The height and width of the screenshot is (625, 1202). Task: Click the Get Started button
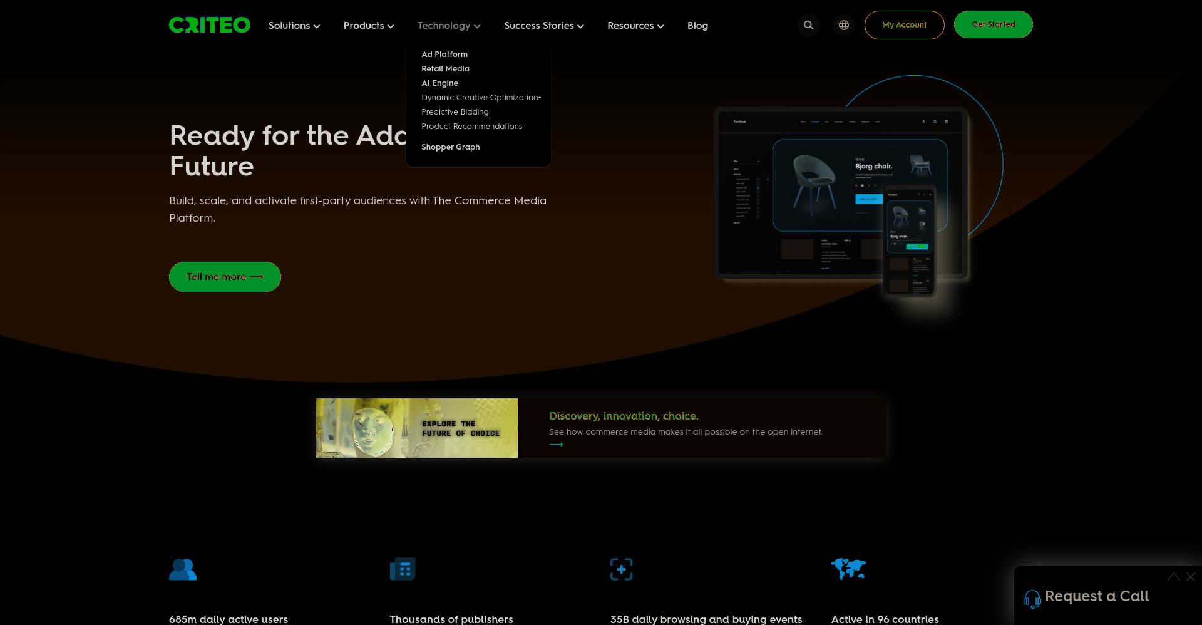pyautogui.click(x=993, y=24)
